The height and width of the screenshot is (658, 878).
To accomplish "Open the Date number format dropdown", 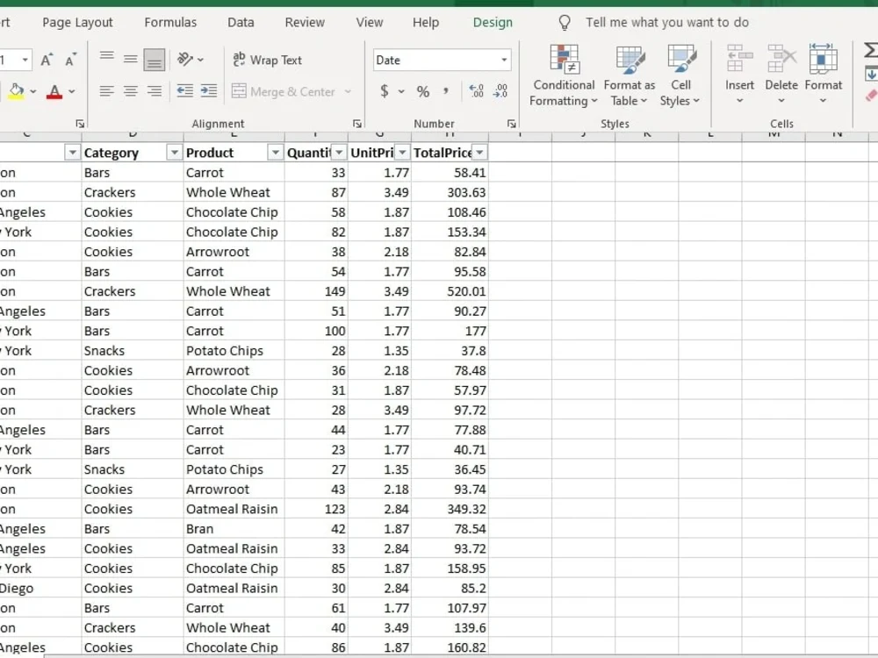I will 504,60.
